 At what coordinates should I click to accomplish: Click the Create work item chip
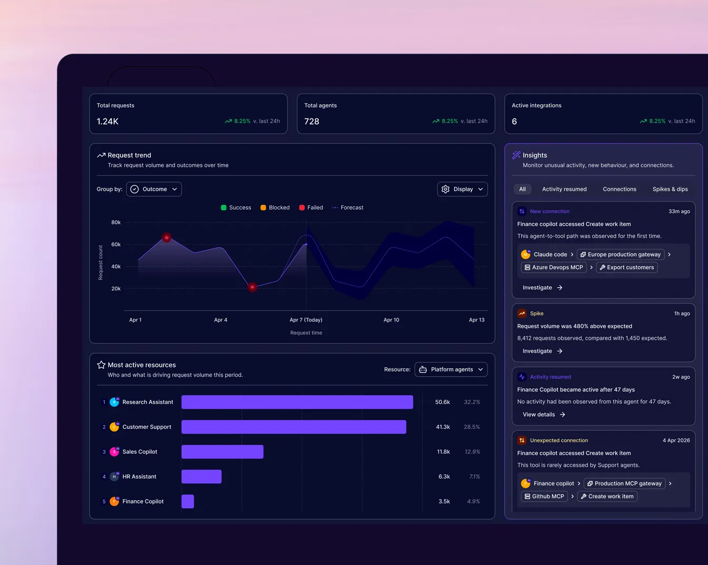pos(607,496)
